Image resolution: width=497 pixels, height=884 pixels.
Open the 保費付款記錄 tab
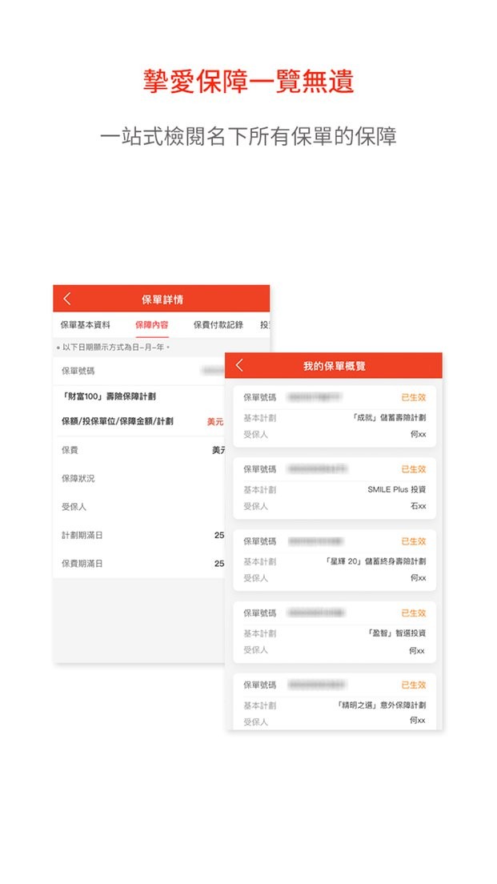tap(218, 325)
